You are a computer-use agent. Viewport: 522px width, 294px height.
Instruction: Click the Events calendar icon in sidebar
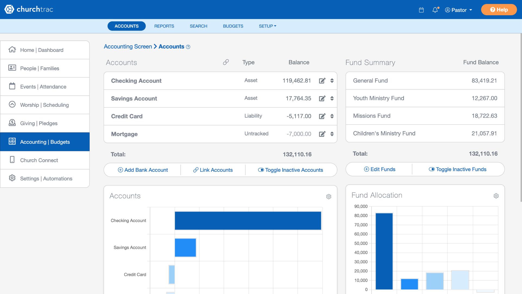point(12,86)
